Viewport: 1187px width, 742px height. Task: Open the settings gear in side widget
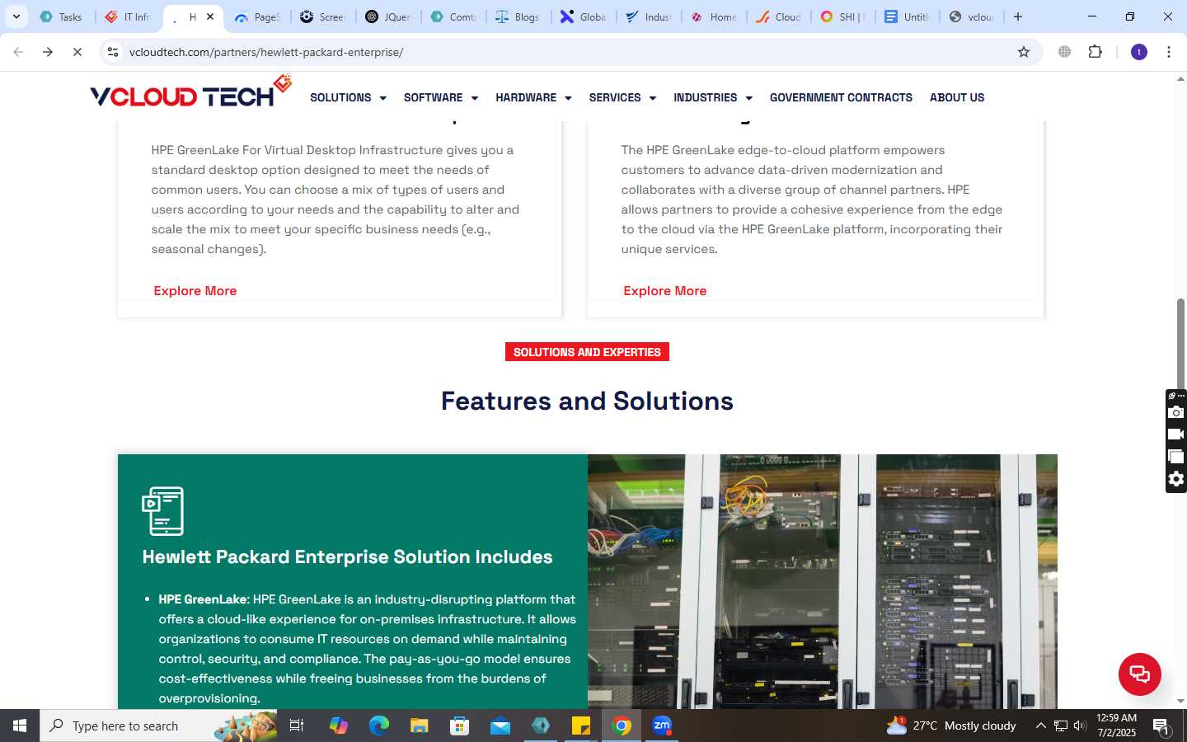pos(1176,479)
